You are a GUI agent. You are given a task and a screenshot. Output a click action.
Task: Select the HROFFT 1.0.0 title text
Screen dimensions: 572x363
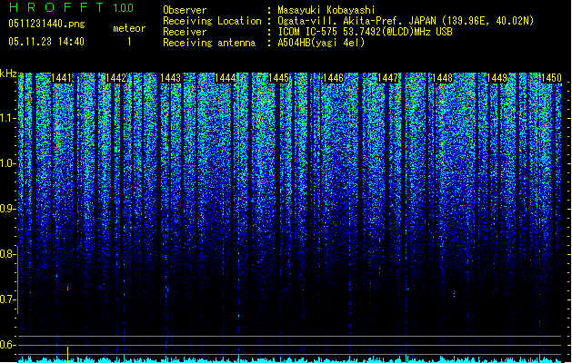[71, 7]
